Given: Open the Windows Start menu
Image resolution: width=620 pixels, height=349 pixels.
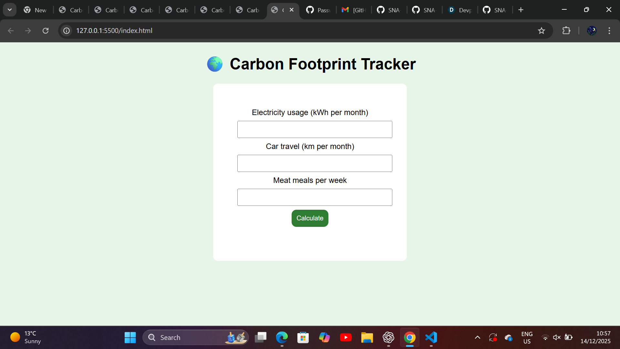Looking at the screenshot, I should pos(130,337).
